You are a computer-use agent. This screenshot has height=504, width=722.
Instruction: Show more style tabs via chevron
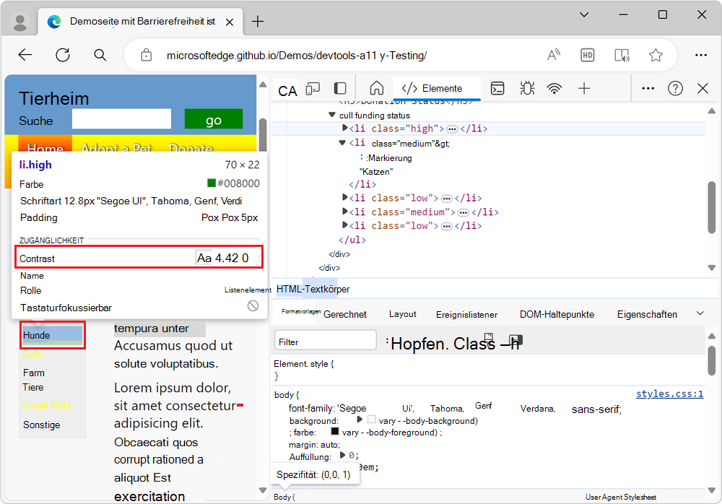700,313
